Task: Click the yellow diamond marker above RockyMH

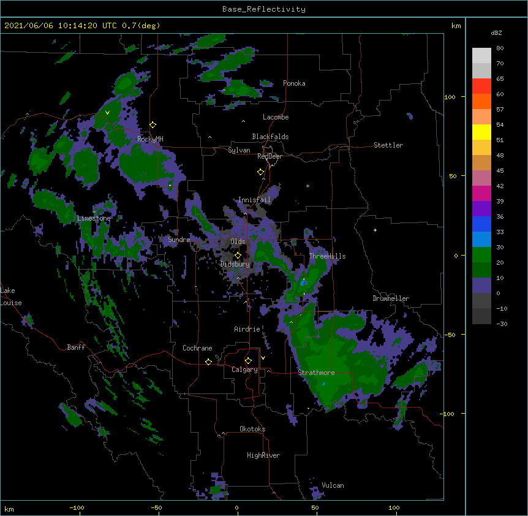Action: point(153,125)
